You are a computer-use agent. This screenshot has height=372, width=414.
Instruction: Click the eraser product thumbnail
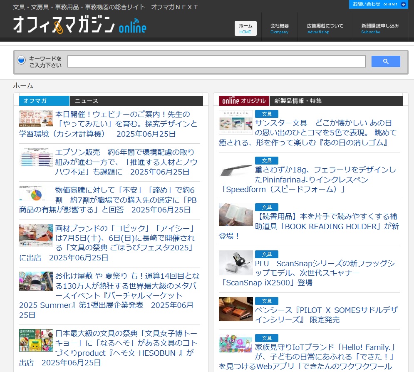(x=236, y=122)
